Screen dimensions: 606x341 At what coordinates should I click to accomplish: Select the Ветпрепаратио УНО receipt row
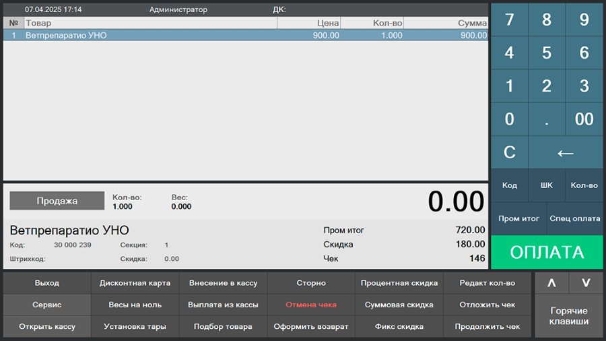(246, 35)
